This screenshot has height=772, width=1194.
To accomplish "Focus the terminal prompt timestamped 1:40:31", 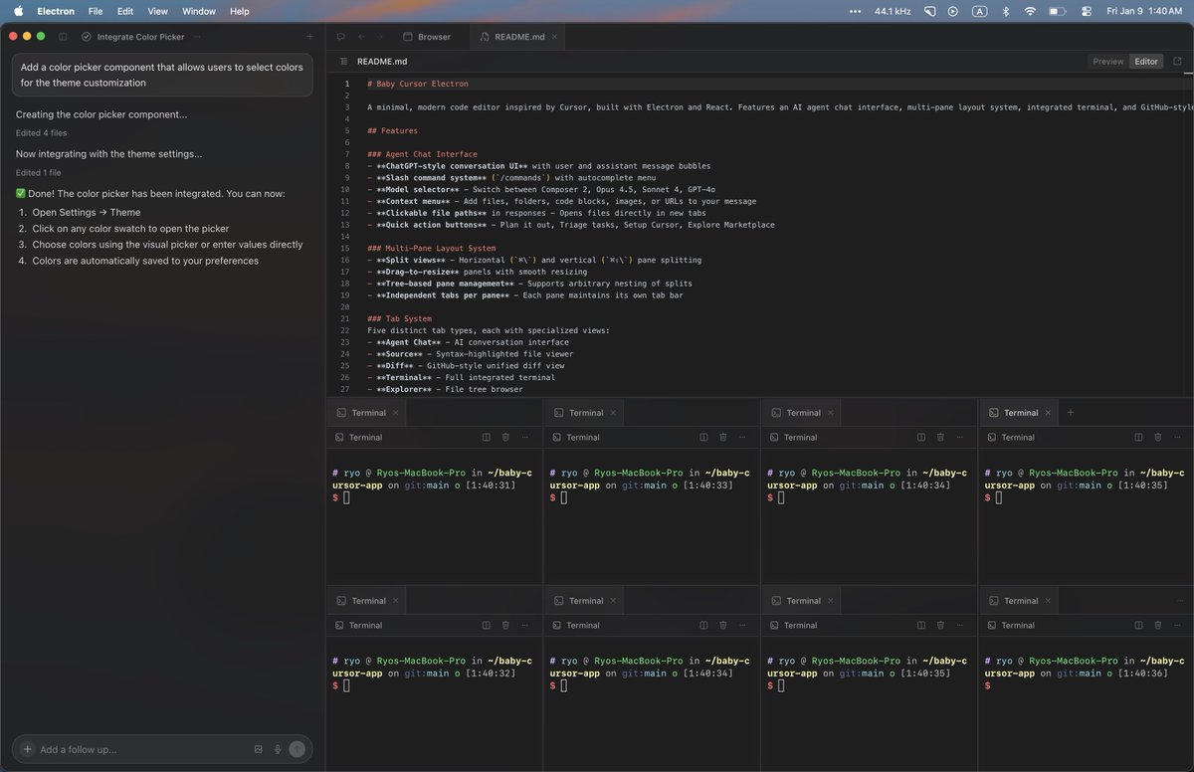I will [x=434, y=485].
